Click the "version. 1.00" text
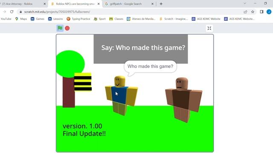273x153 pixels. [x=82, y=126]
